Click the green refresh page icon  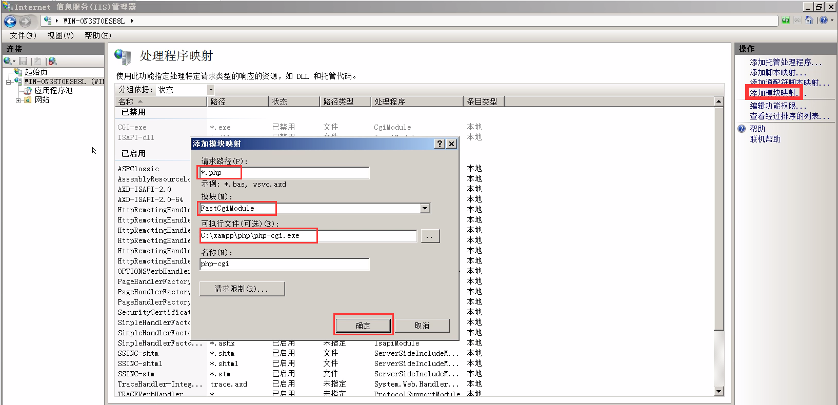[786, 21]
